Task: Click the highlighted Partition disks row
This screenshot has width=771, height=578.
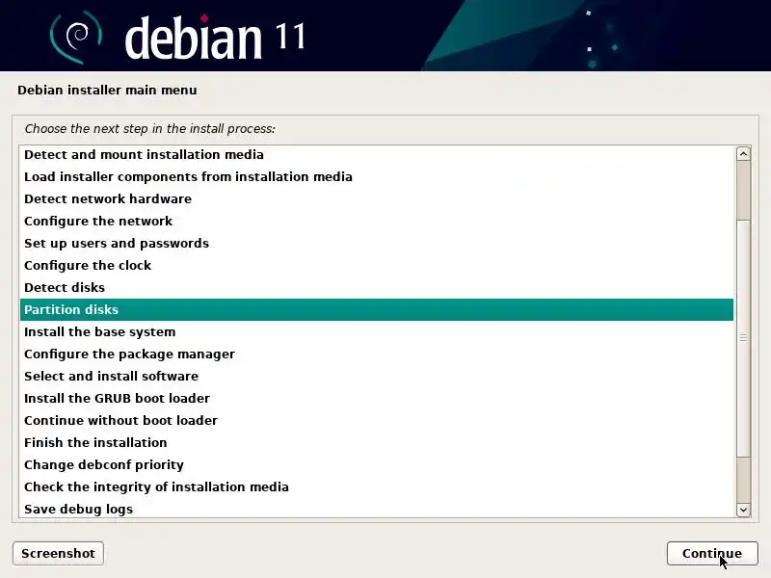Action: click(377, 309)
